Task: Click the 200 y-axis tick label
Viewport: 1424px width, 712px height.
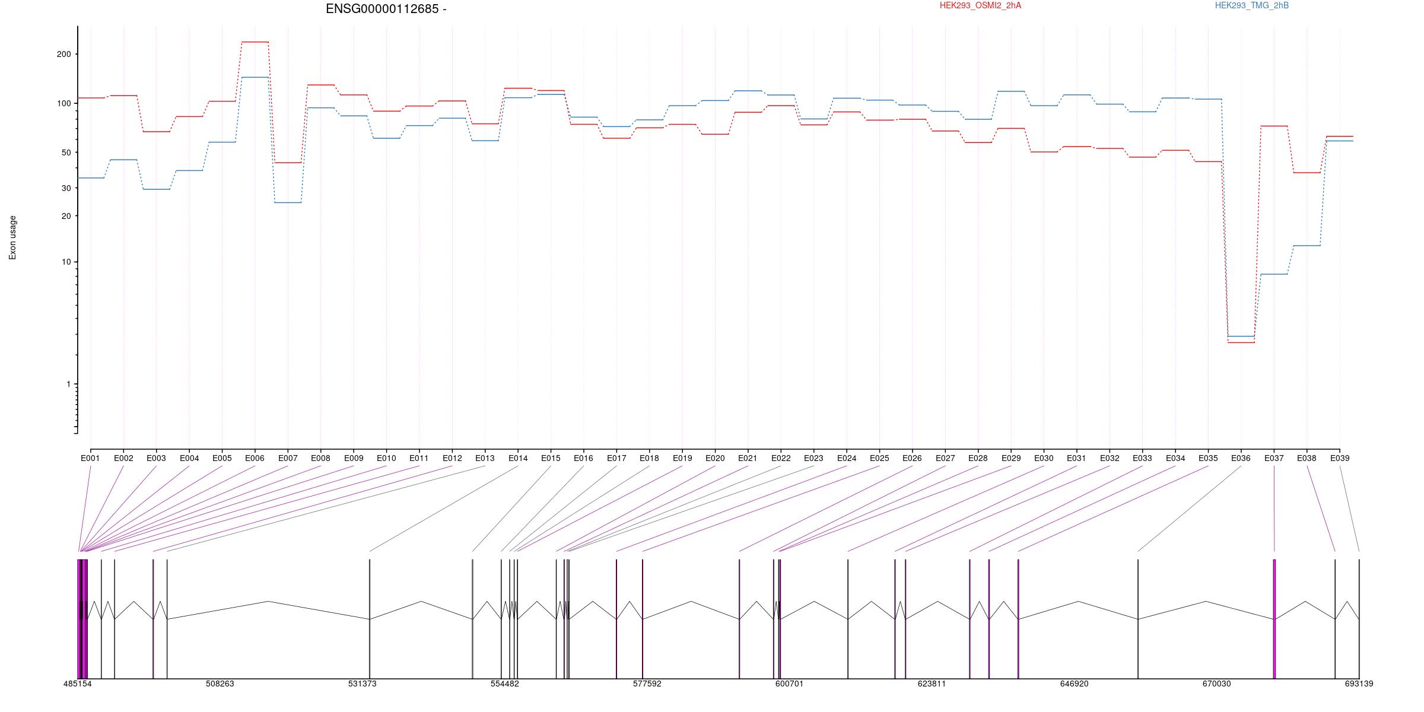Action: (x=63, y=54)
